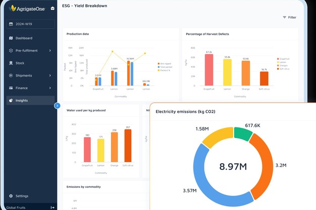The width and height of the screenshot is (316, 210).
Task: Click the Pre-fulfilment cube icon
Action: click(11, 51)
